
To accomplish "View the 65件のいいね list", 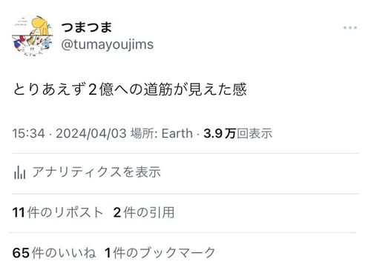I will pyautogui.click(x=54, y=253).
